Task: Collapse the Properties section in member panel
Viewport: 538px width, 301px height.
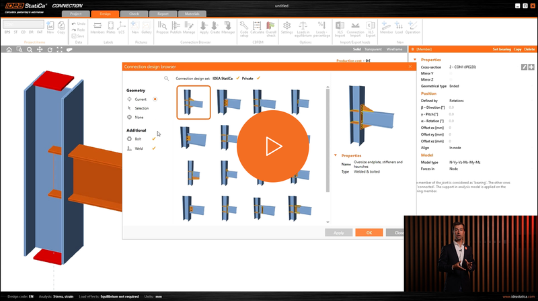Action: pyautogui.click(x=415, y=60)
